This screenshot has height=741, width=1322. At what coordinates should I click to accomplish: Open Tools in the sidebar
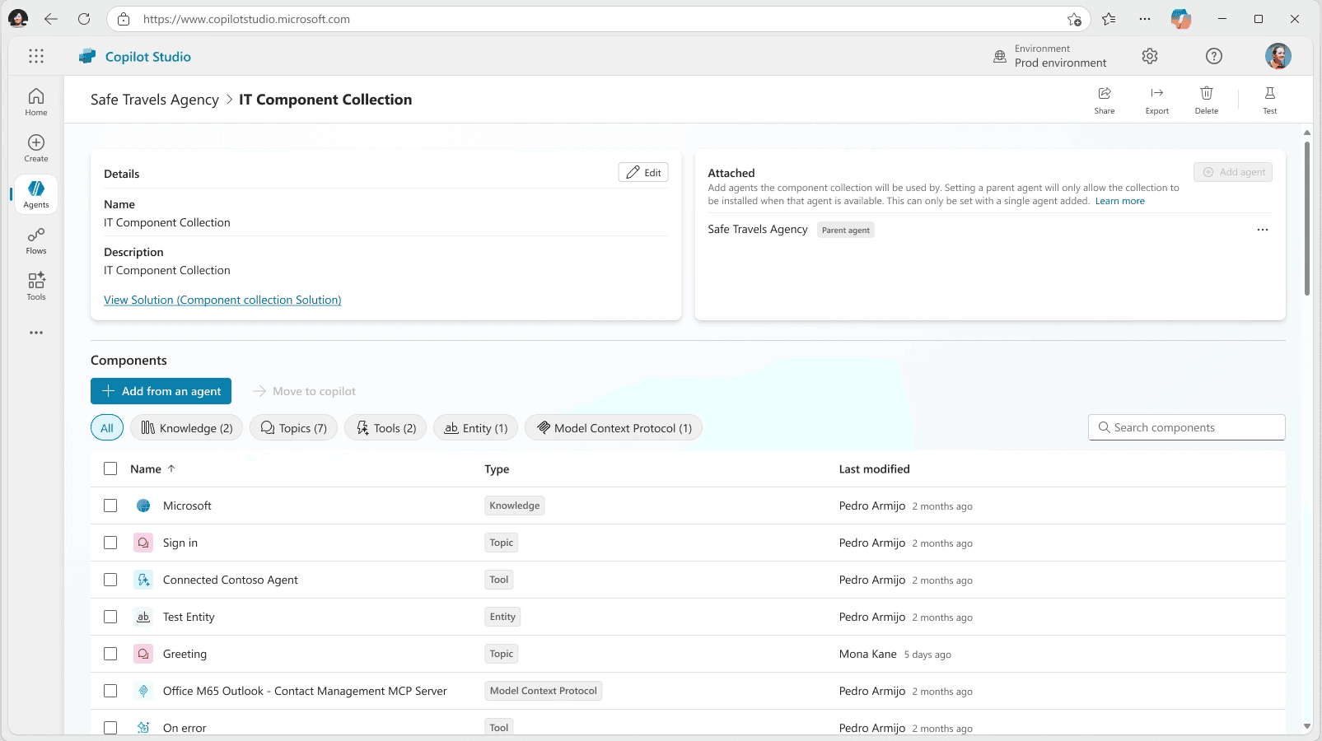click(36, 287)
